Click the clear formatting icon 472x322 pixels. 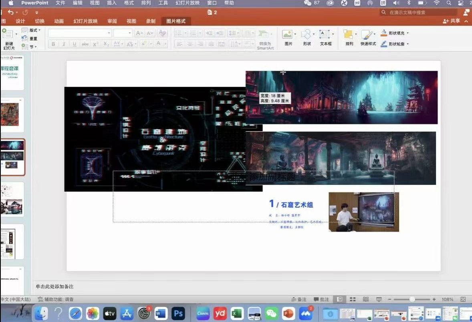(x=162, y=33)
